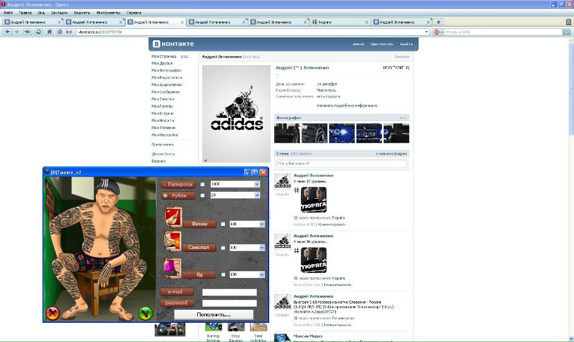Click the green checkmark icon in Тюряга window

[x=146, y=313]
